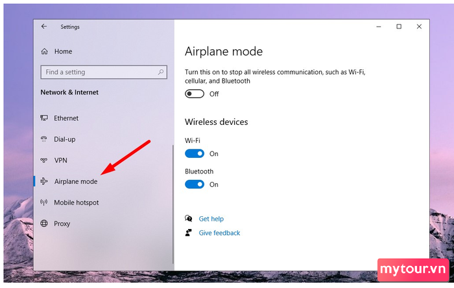The image size is (454, 288).
Task: Disable the Wi-Fi toggle
Action: [x=195, y=153]
